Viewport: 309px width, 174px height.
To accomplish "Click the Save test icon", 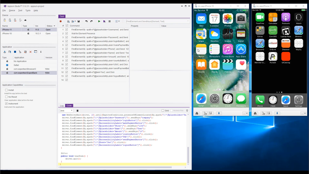I will pos(79,21).
